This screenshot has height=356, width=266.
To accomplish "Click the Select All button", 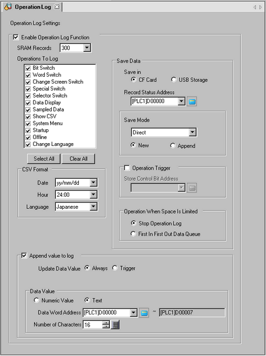I will point(44,159).
